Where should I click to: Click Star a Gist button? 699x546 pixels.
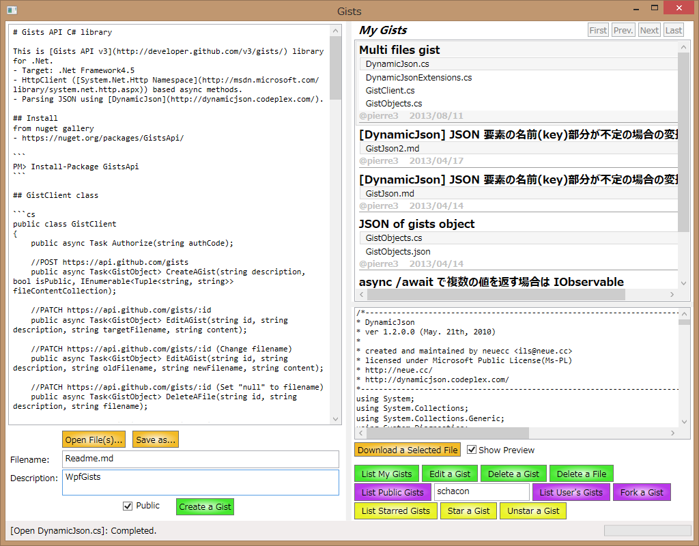468,511
